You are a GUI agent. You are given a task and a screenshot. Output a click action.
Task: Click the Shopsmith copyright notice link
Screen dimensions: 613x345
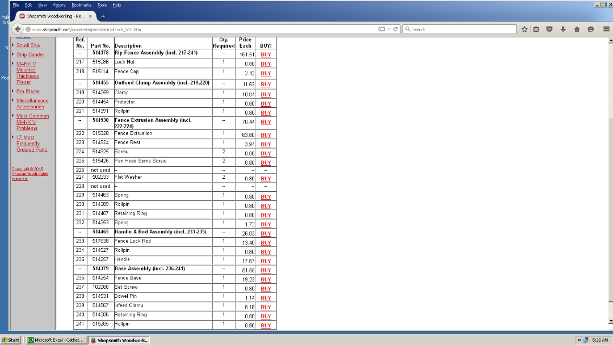[30, 174]
